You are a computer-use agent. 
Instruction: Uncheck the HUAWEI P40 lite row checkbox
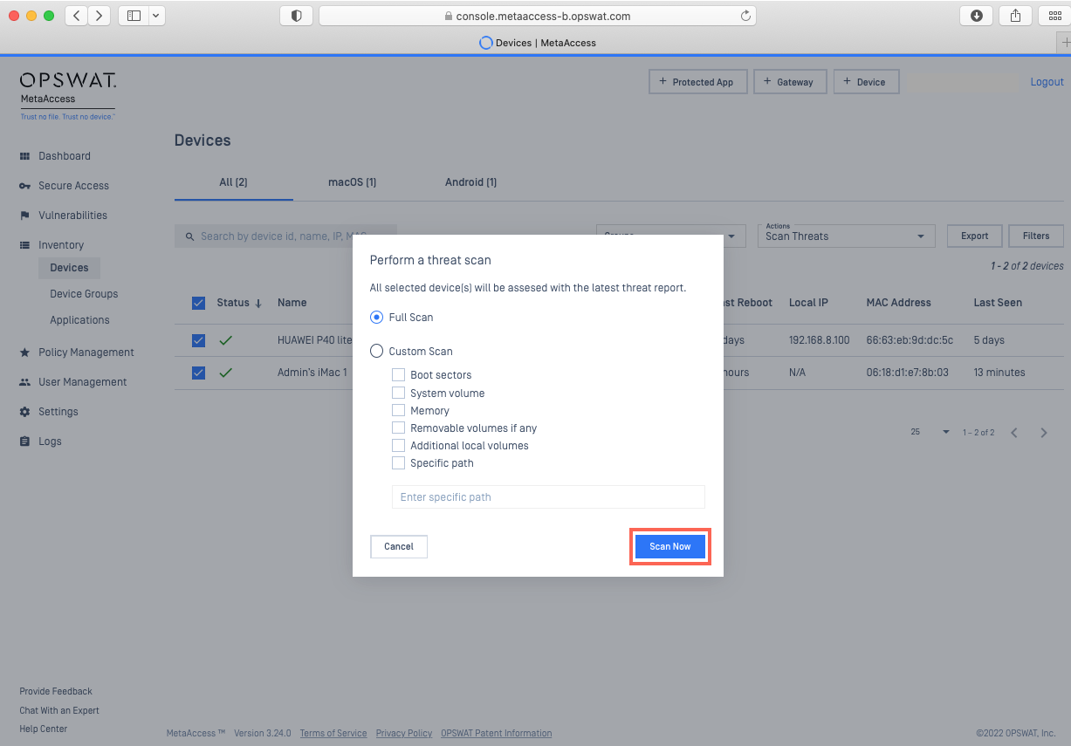[x=198, y=340]
